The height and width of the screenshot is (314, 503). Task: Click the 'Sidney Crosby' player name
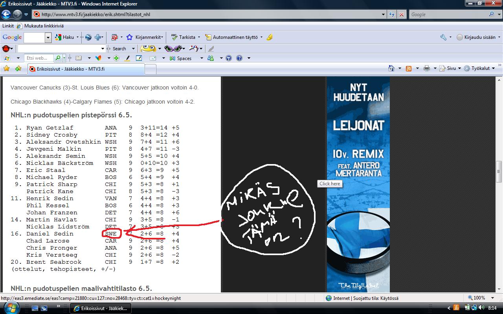[52, 135]
